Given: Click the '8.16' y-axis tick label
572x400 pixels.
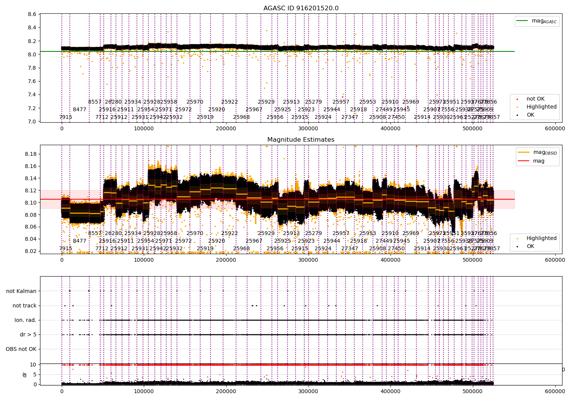Looking at the screenshot, I should coord(31,166).
